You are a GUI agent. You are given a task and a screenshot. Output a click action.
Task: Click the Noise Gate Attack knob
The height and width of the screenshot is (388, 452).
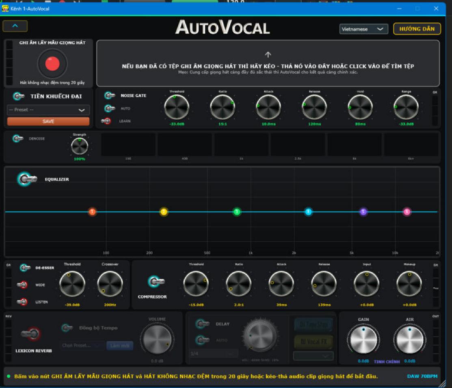[x=268, y=107]
